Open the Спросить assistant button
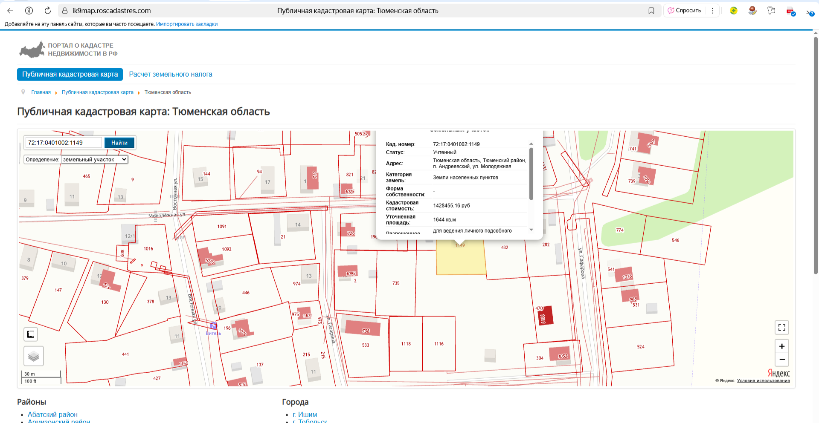819x423 pixels. click(x=685, y=11)
